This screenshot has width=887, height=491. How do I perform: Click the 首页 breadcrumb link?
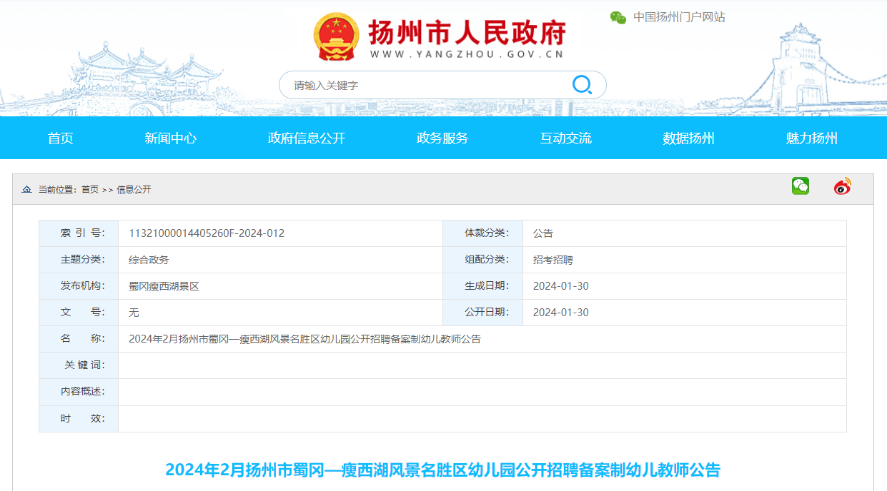[90, 189]
